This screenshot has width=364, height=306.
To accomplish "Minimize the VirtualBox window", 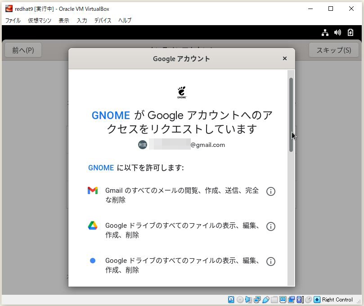I will pyautogui.click(x=310, y=9).
